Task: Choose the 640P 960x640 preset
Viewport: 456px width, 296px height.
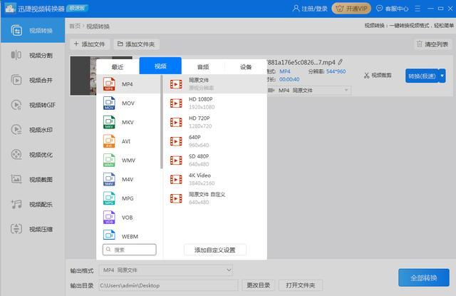Action: (x=215, y=141)
